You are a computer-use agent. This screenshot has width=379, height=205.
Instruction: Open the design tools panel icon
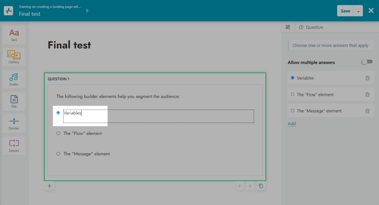tap(288, 27)
